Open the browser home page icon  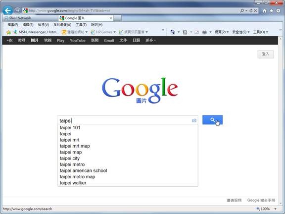click(x=265, y=11)
